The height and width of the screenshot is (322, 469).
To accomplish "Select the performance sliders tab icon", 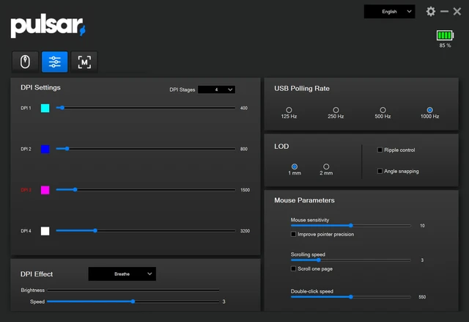I will [55, 62].
